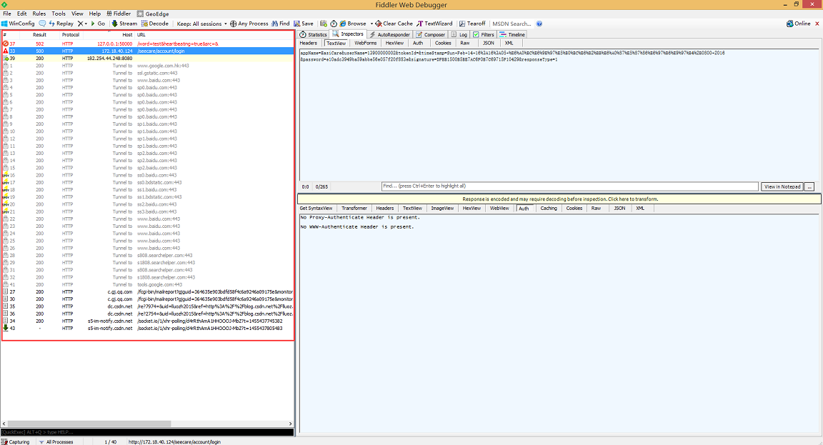
Task: Select session 39 host 182.254.44.248:8080
Action: [147, 59]
